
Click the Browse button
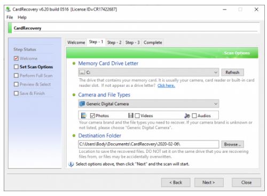tap(232, 144)
